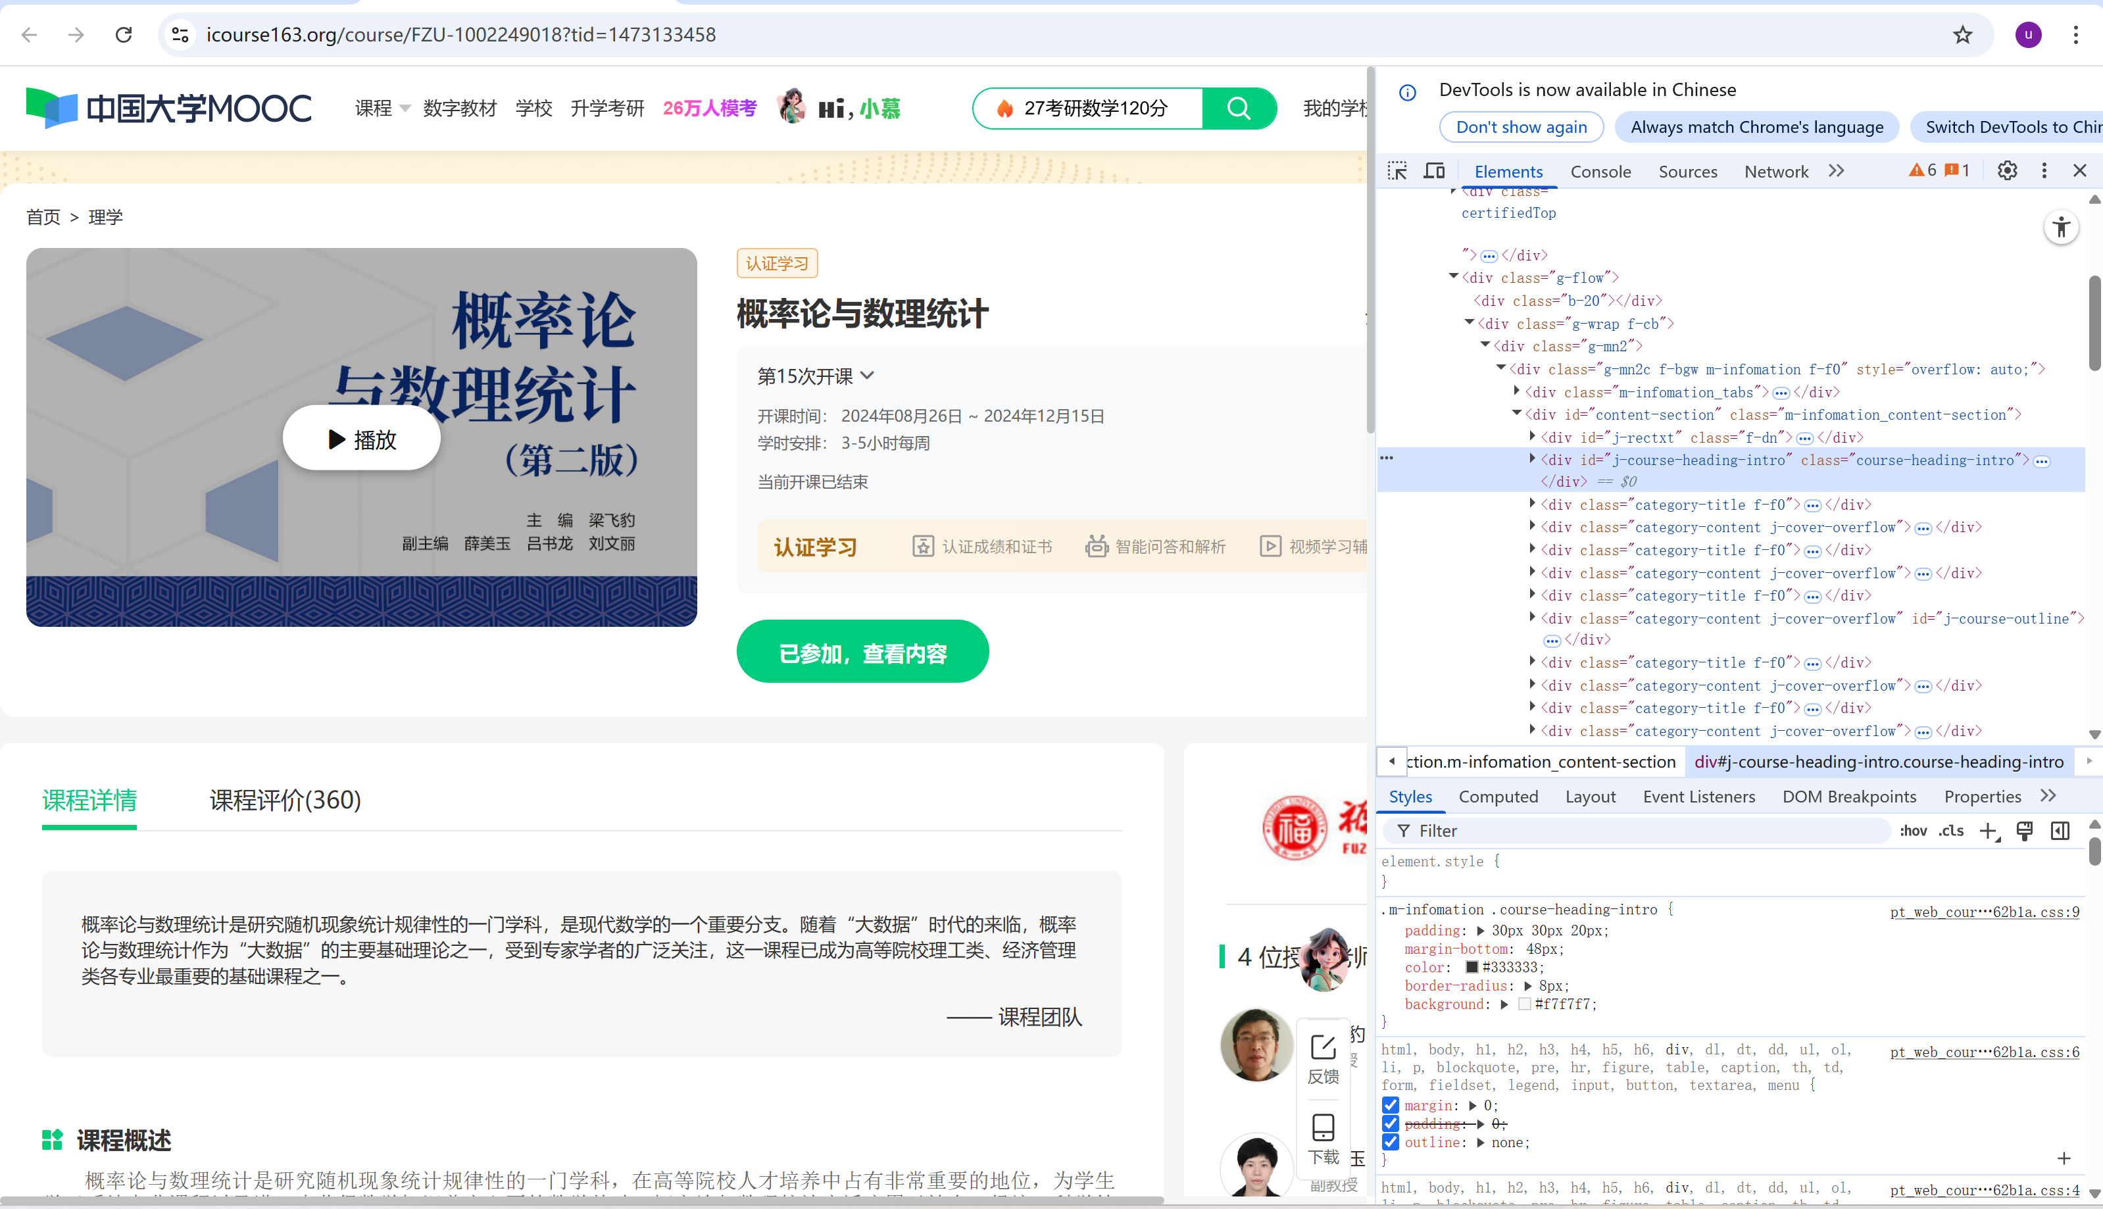2103x1209 pixels.
Task: Bookmark this page with star icon
Action: click(1962, 35)
